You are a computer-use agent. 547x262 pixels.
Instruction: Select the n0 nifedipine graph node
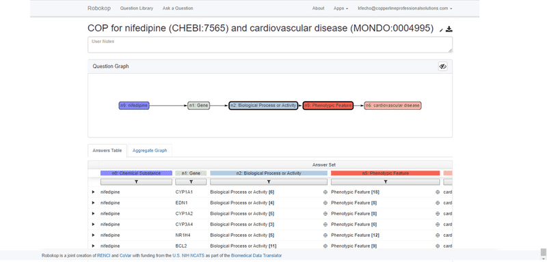[134, 106]
